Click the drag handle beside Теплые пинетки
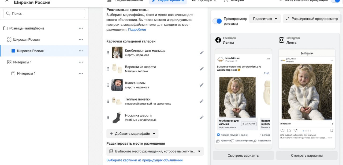The height and width of the screenshot is (165, 343). click(108, 101)
